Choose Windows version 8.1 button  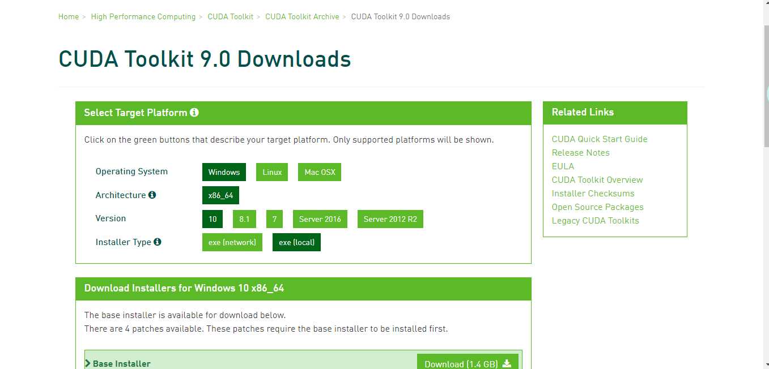coord(244,219)
